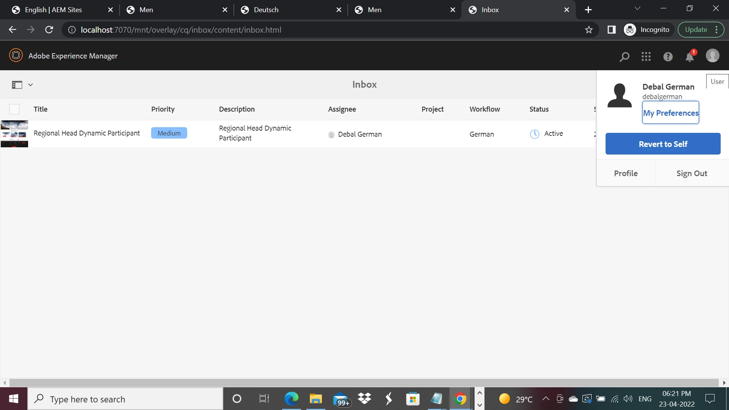
Task: Click the Help question mark icon
Action: click(x=668, y=57)
